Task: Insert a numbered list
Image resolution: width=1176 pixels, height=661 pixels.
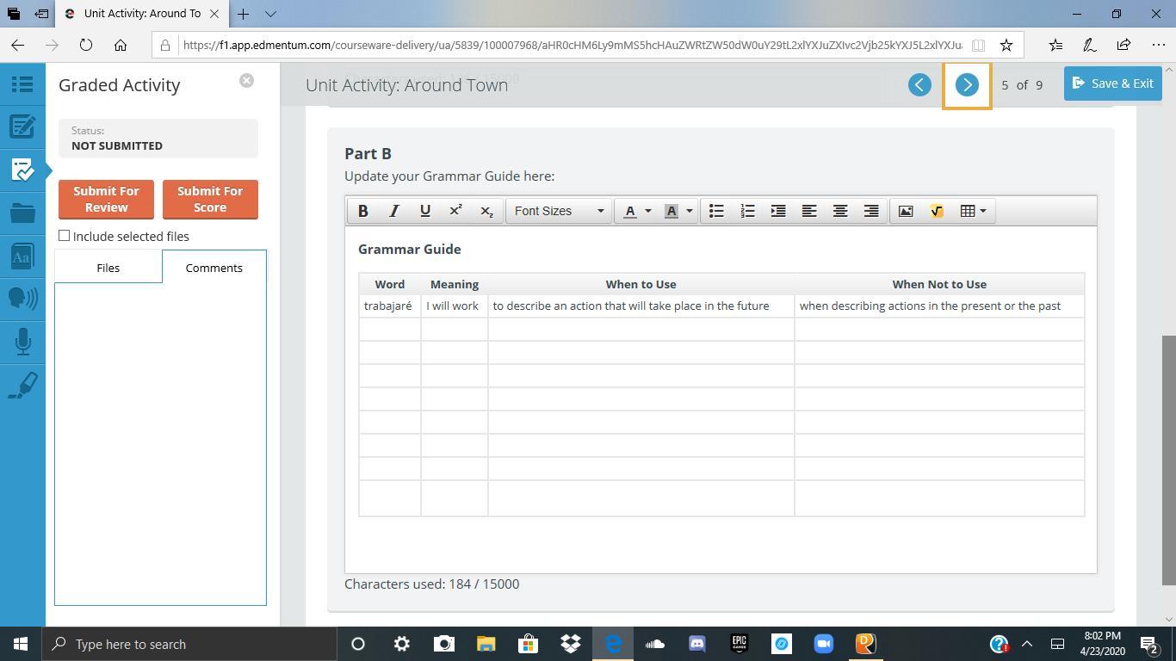Action: point(747,211)
